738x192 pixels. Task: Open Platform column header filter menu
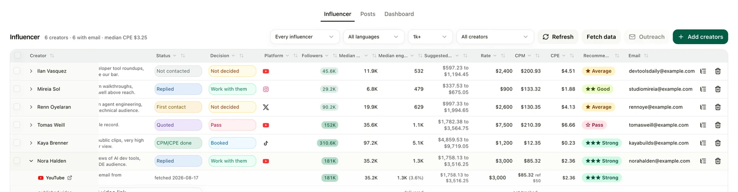coord(287,56)
